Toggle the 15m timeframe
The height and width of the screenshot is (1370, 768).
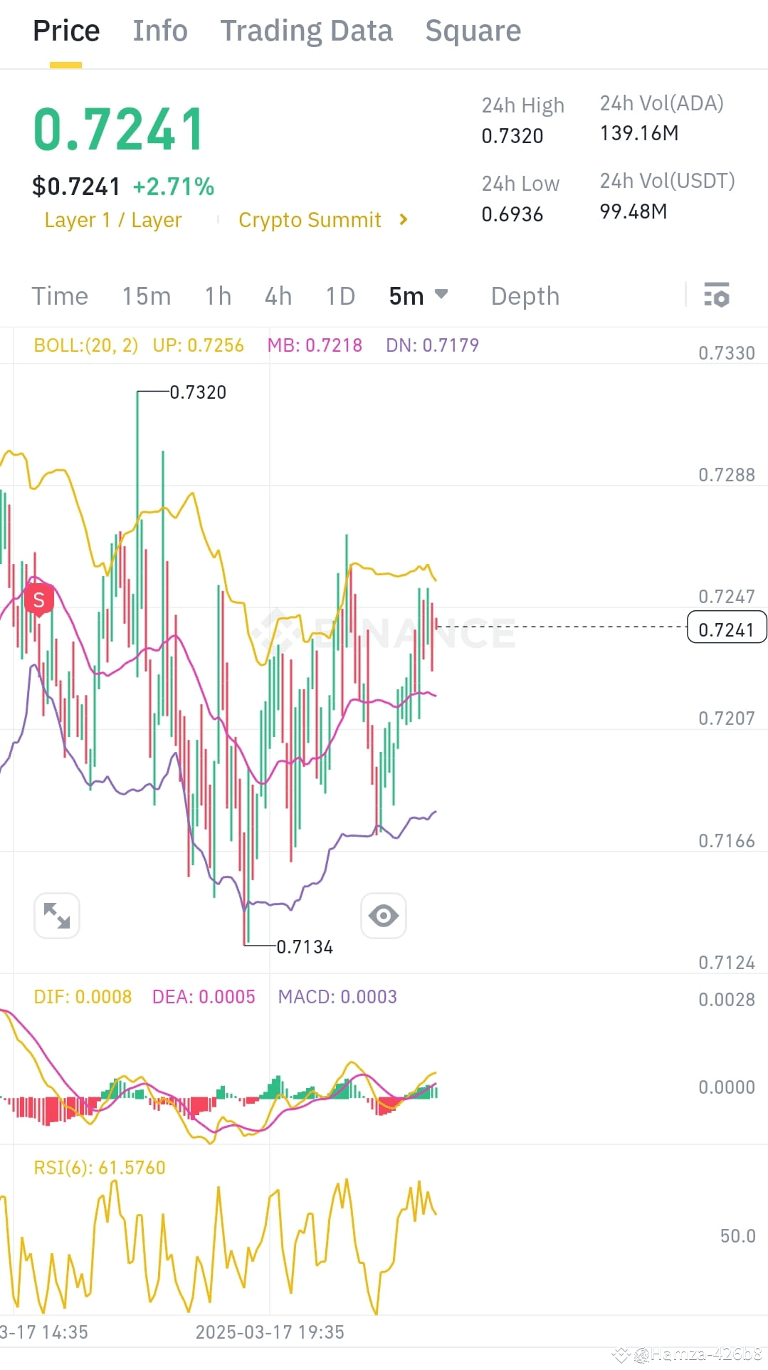coord(147,296)
